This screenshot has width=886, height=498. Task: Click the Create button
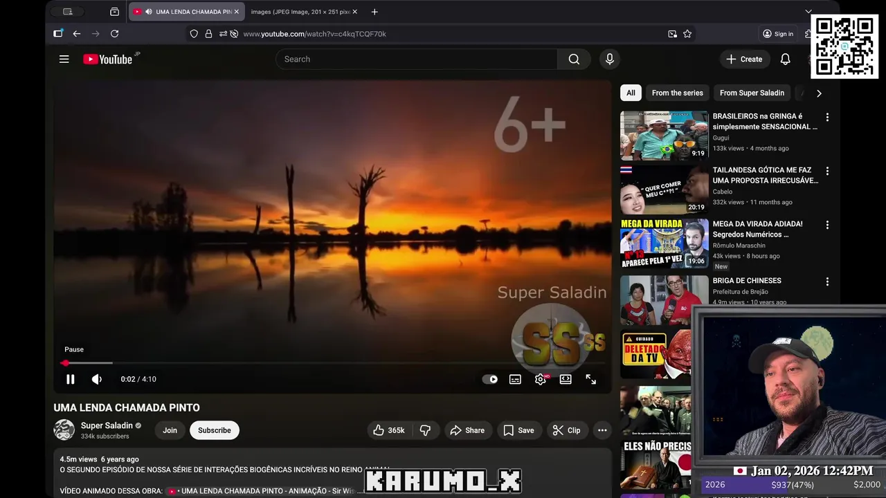[744, 59]
